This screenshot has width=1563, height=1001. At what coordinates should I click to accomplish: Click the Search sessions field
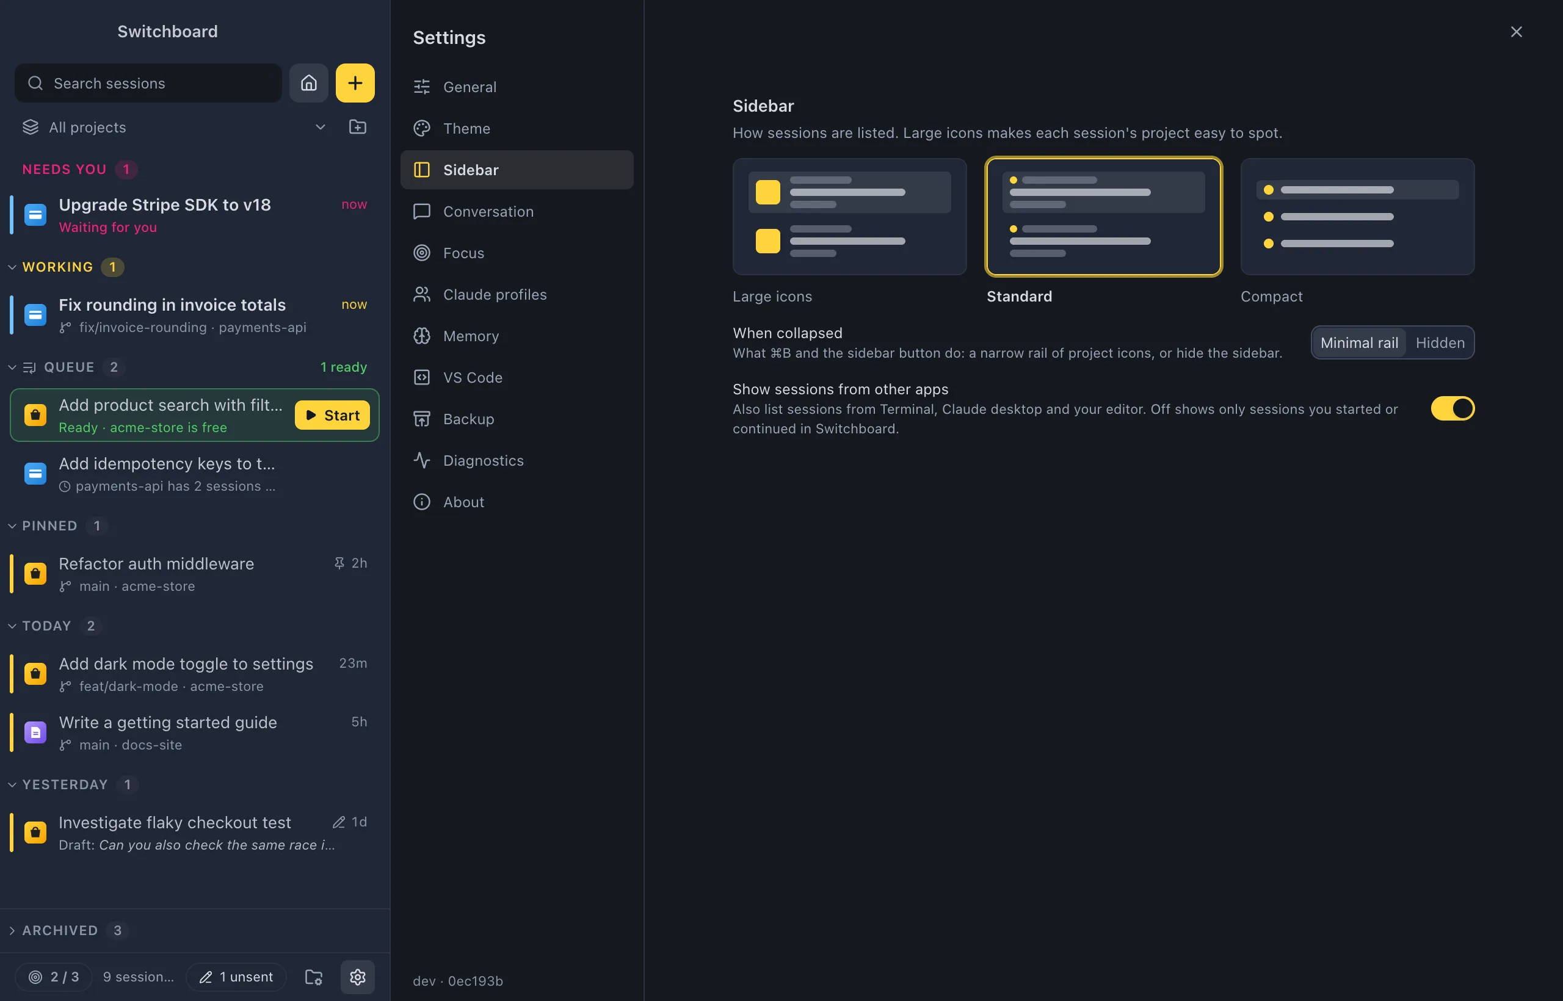pyautogui.click(x=148, y=83)
